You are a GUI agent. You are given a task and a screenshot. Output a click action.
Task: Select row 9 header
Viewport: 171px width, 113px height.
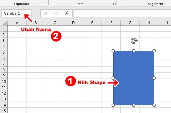pyautogui.click(x=4, y=76)
